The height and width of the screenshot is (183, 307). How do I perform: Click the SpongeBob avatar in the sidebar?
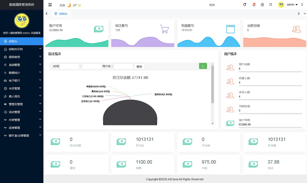(21, 21)
